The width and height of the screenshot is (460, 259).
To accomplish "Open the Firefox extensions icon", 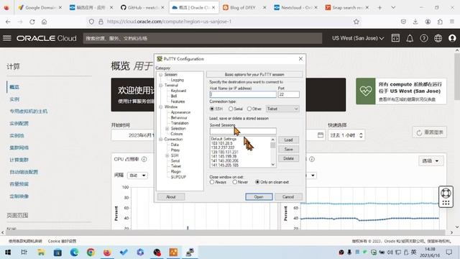I will pos(440,22).
